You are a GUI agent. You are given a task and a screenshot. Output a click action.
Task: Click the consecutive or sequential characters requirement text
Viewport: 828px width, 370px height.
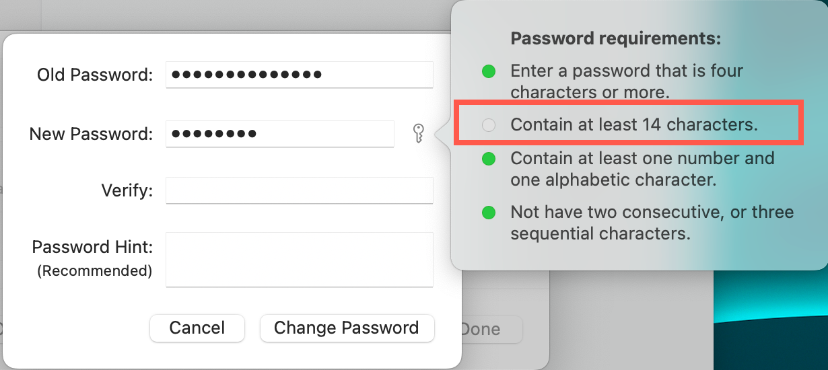click(x=652, y=223)
